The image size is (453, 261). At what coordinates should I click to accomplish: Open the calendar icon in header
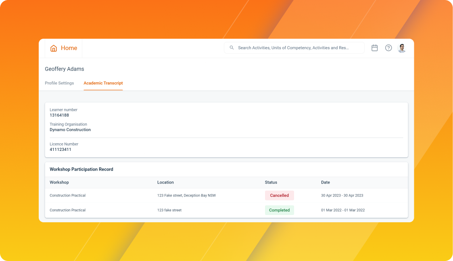[374, 48]
